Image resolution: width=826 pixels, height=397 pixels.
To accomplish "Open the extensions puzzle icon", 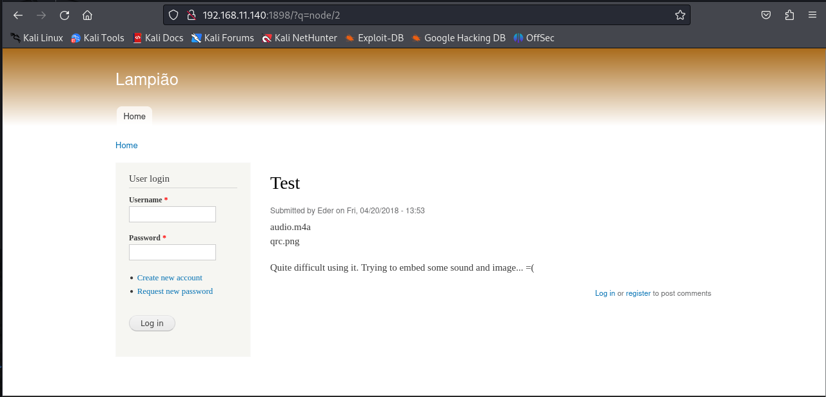I will [789, 15].
